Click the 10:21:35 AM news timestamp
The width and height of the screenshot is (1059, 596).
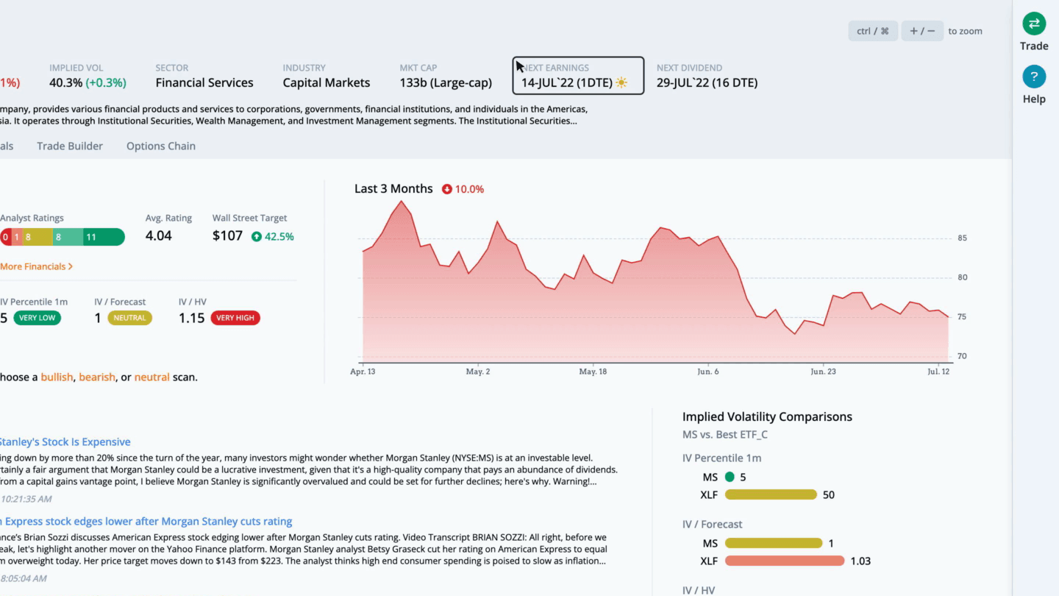point(26,499)
